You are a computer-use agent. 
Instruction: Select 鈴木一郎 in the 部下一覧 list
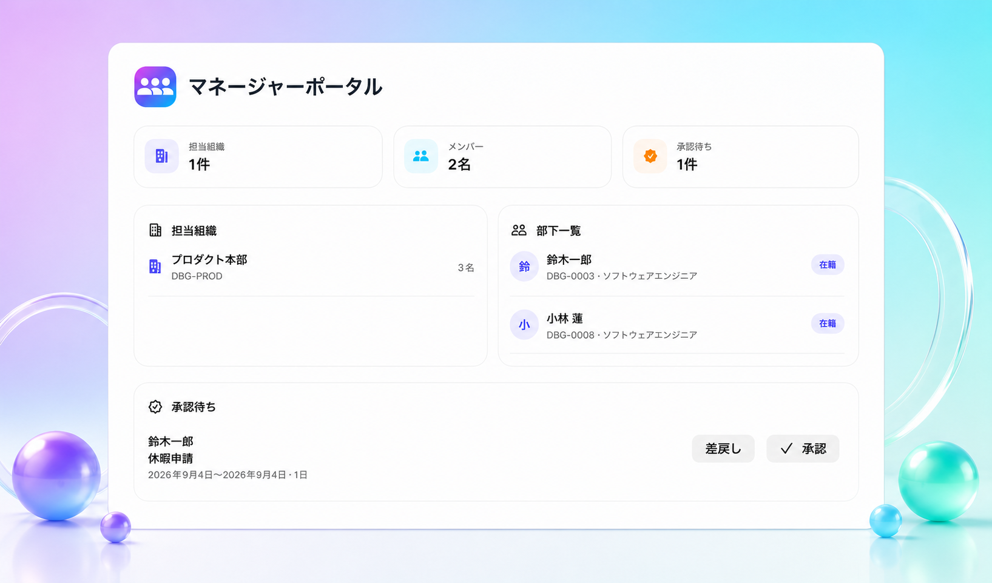pyautogui.click(x=677, y=267)
